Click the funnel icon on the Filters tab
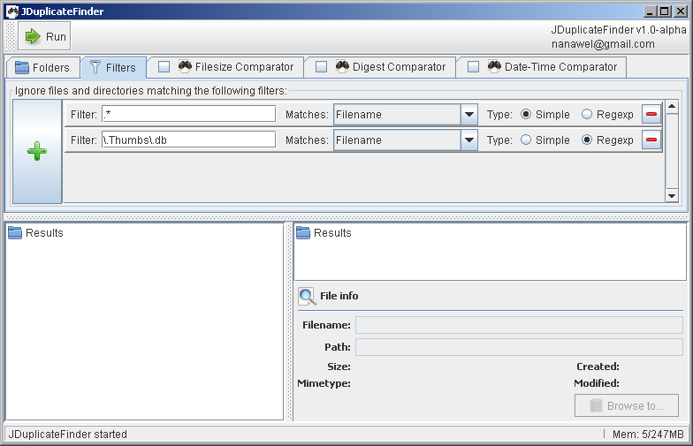This screenshot has width=693, height=446. pos(95,67)
